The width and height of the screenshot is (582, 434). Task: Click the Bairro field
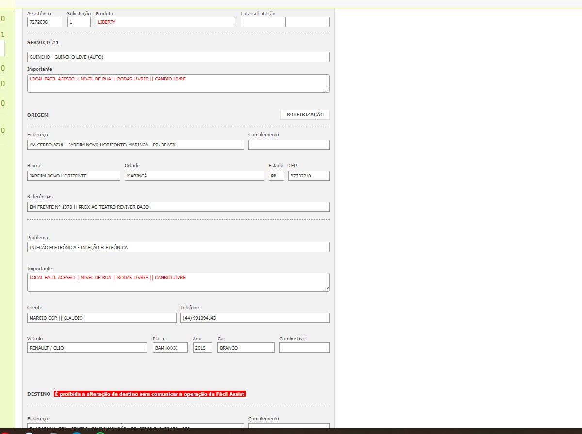(73, 176)
